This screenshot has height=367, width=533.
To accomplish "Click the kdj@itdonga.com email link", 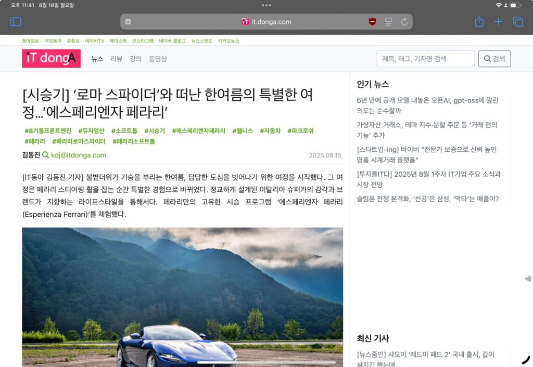I will pyautogui.click(x=79, y=155).
